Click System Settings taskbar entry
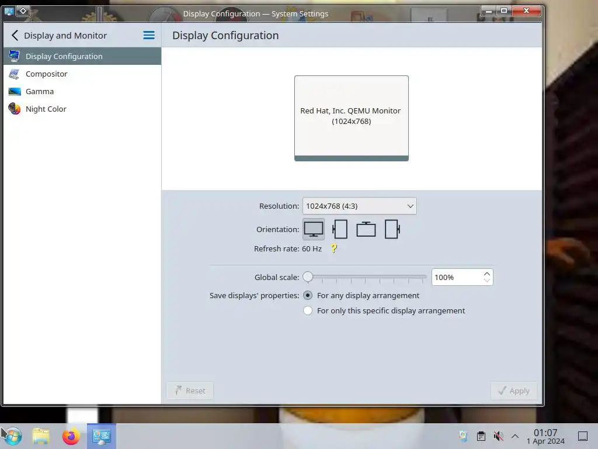Screen dimensions: 598x449 102,436
